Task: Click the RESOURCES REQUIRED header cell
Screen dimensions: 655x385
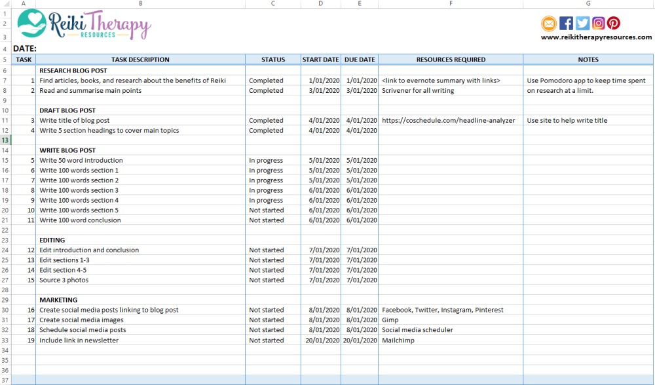Action: coord(451,59)
